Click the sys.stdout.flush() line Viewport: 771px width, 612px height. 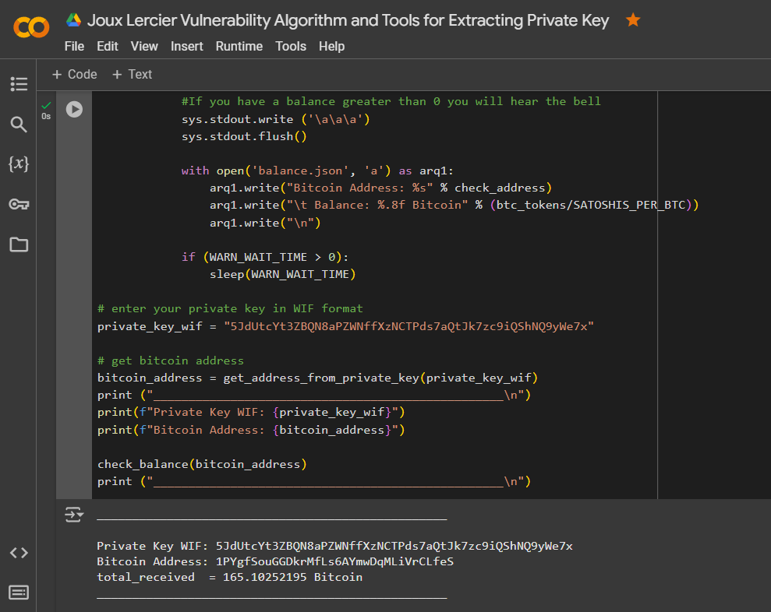click(x=244, y=136)
